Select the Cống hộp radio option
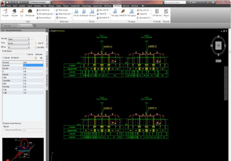The image size is (231, 161). coord(3,58)
